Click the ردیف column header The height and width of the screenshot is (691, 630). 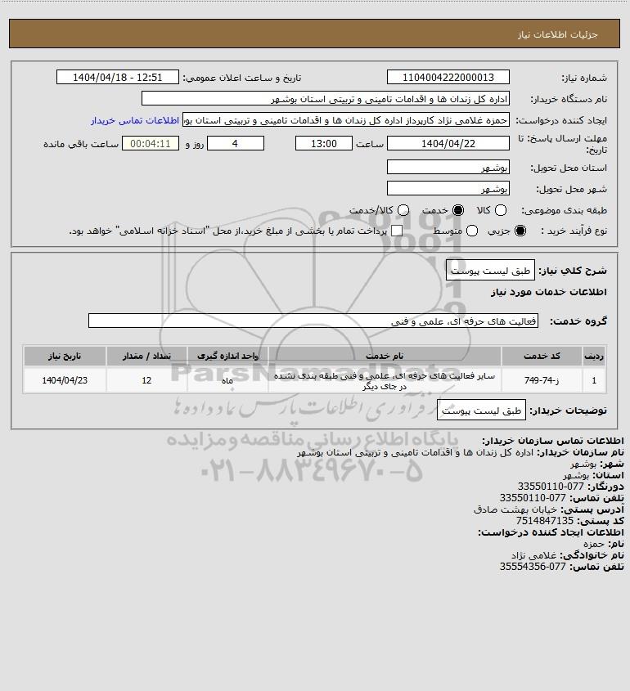[594, 356]
